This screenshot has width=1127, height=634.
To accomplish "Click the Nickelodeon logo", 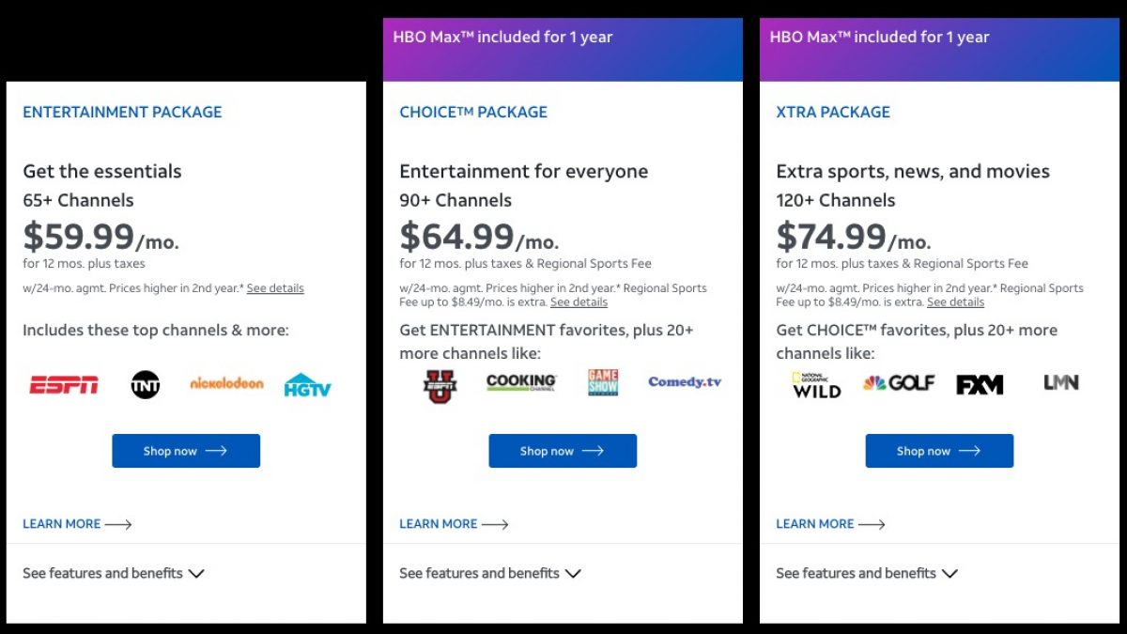I will tap(226, 383).
